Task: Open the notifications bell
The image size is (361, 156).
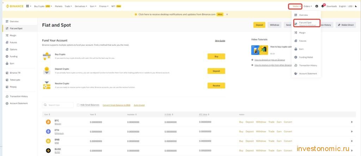Action: coord(323,6)
